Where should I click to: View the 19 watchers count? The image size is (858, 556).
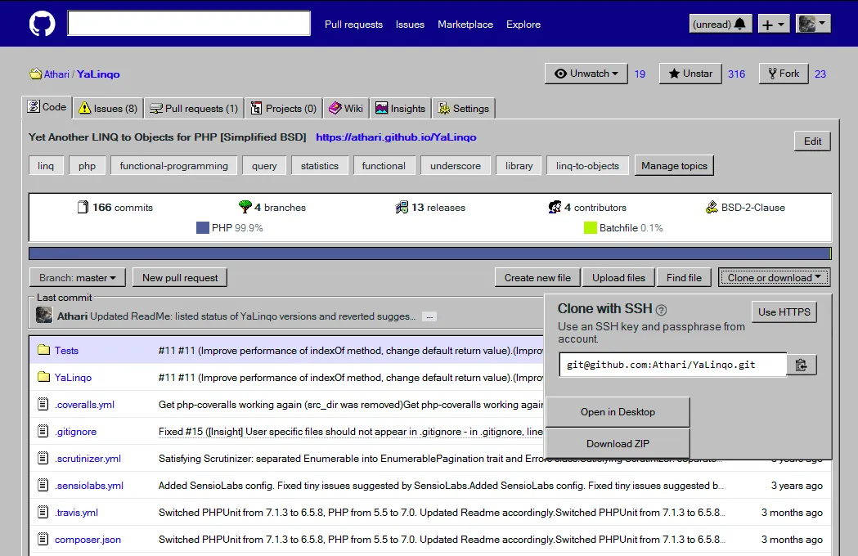pos(640,74)
